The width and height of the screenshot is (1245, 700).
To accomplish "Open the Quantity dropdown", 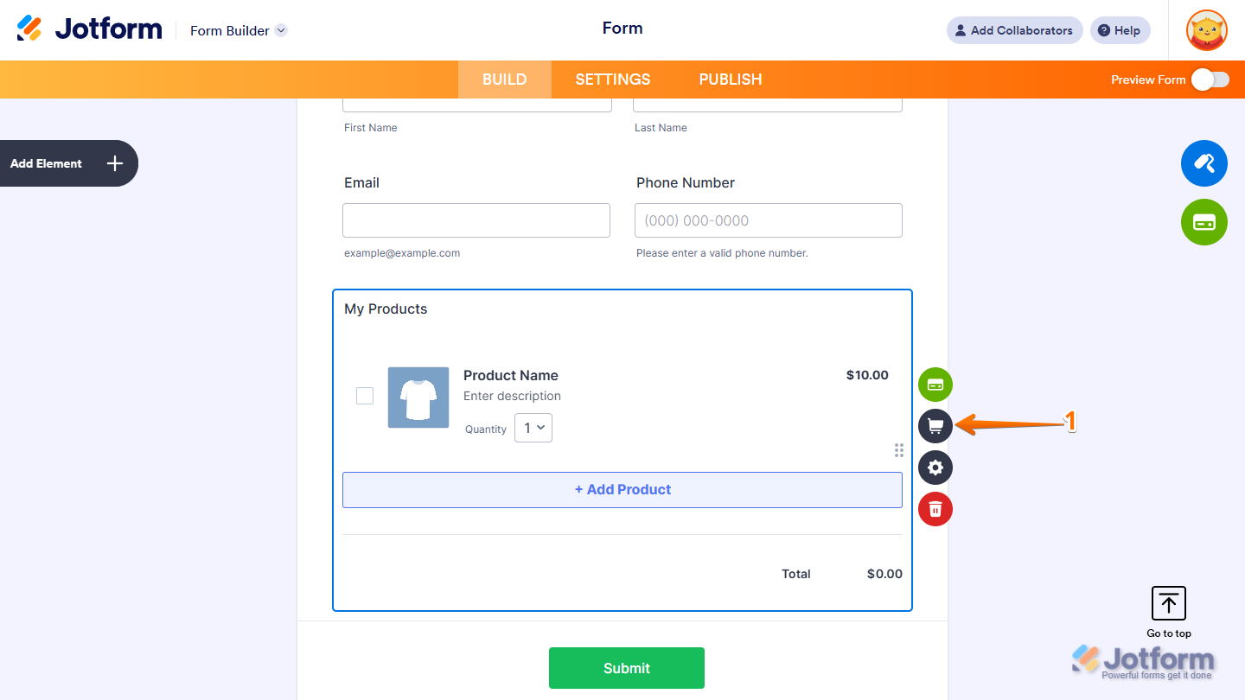I will pyautogui.click(x=533, y=427).
